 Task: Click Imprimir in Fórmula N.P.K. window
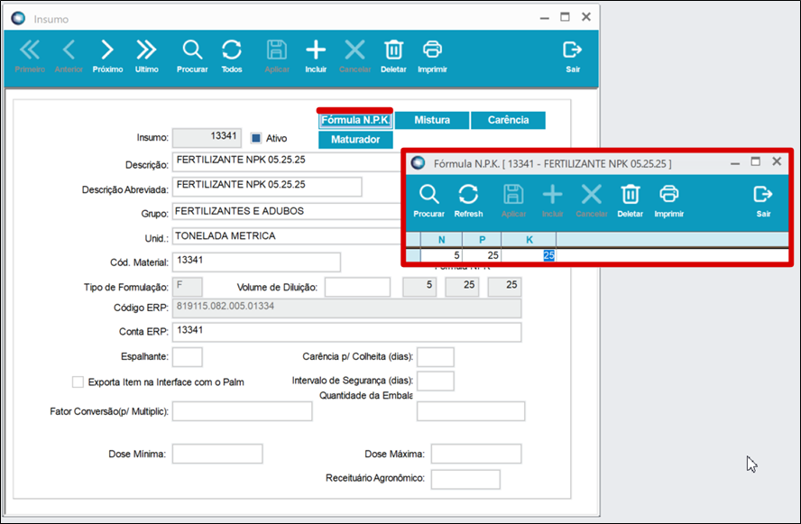coord(668,201)
